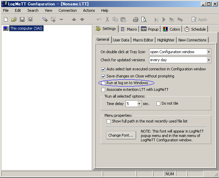Viewport: 219px width, 178px height.
Task: Click the Print toolbar icon
Action: (135, 20)
